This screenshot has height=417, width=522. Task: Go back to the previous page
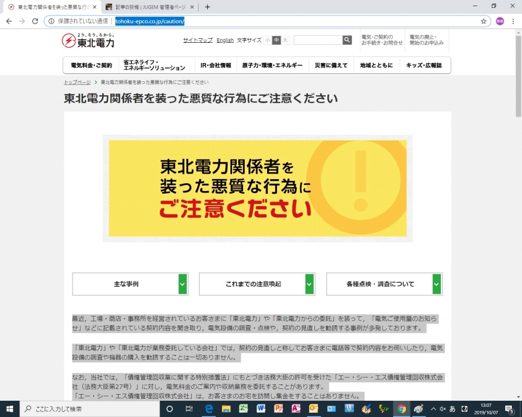click(9, 21)
